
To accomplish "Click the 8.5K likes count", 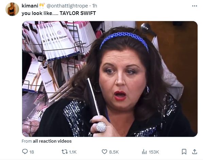I will click(114, 152).
